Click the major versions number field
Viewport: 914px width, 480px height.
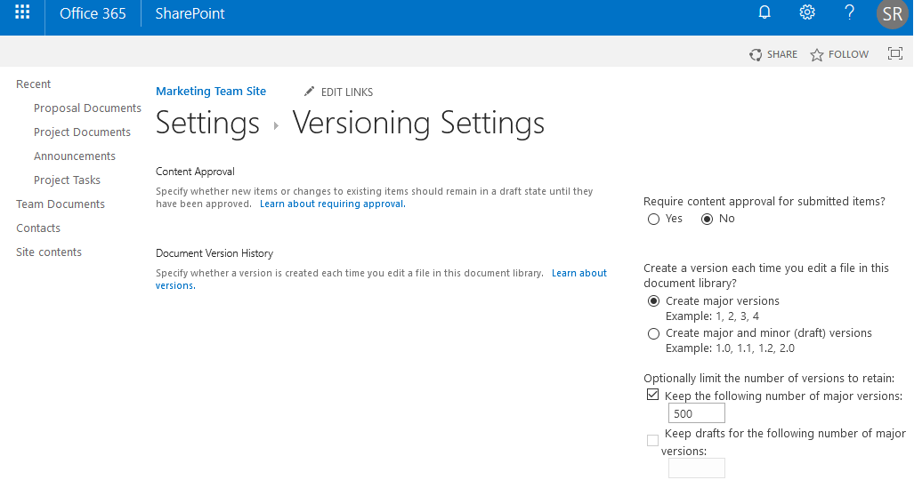[696, 413]
